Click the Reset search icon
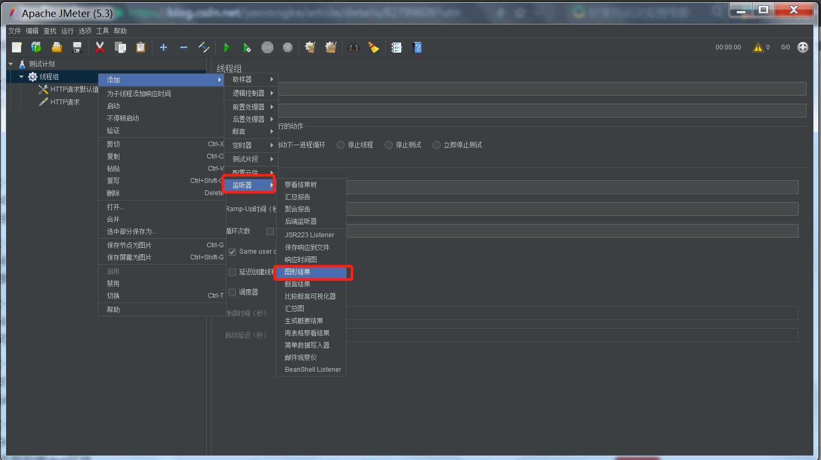 point(373,48)
